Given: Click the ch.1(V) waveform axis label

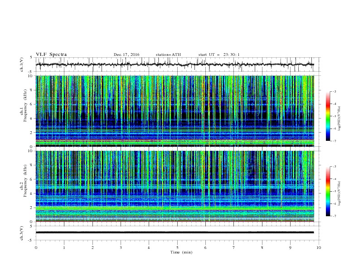Looking at the screenshot, I should pos(22,65).
